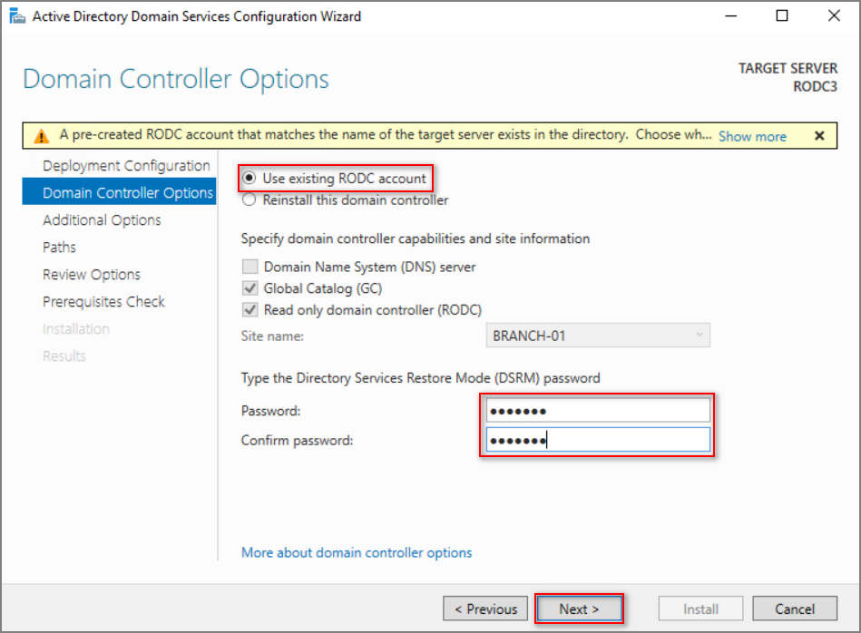
Task: Click the Install button
Action: pos(700,609)
